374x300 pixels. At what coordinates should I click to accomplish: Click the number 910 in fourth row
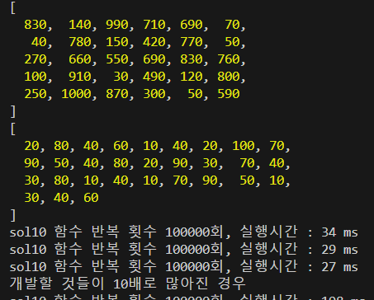pyautogui.click(x=80, y=77)
